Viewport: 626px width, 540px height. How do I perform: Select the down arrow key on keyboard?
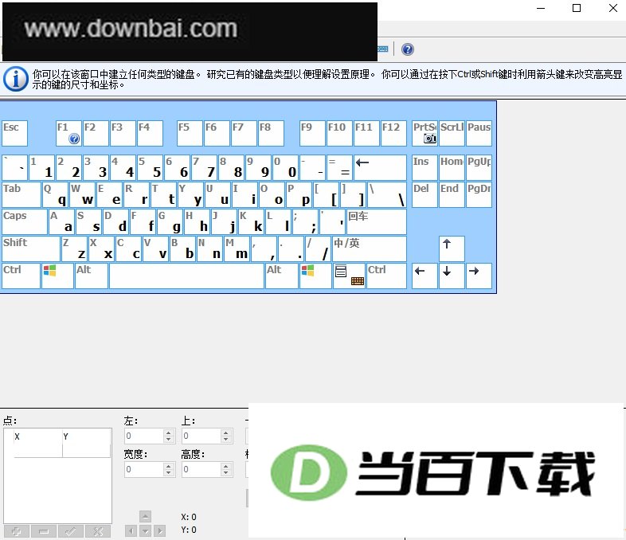pos(452,276)
